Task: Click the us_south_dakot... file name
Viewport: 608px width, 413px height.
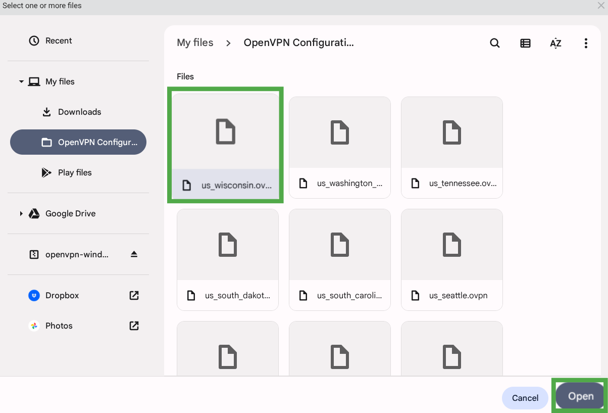Action: 237,295
